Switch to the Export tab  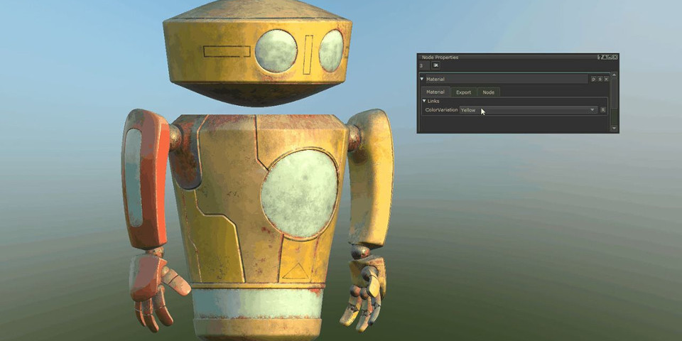tap(463, 92)
